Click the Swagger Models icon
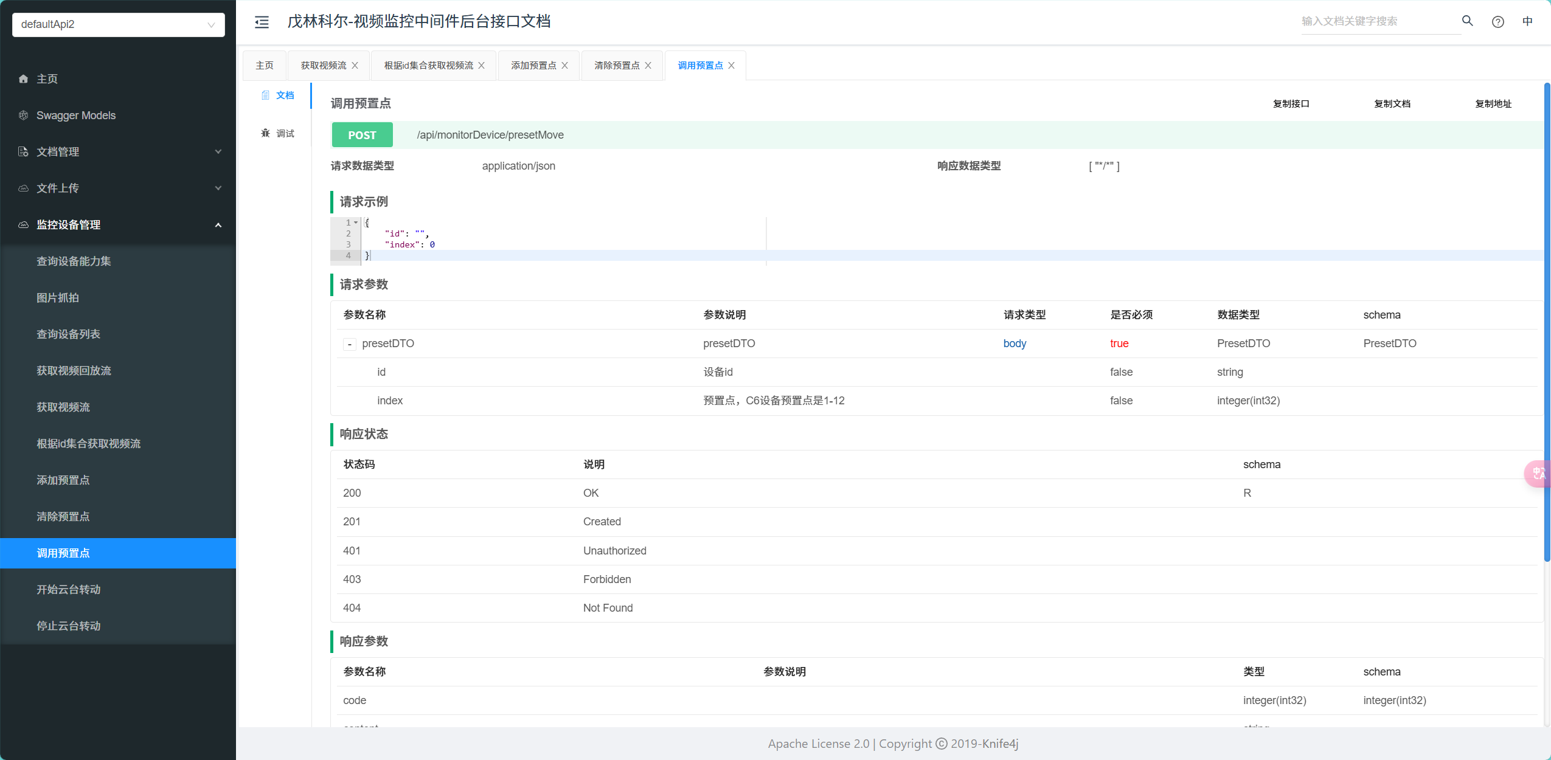 tap(24, 116)
